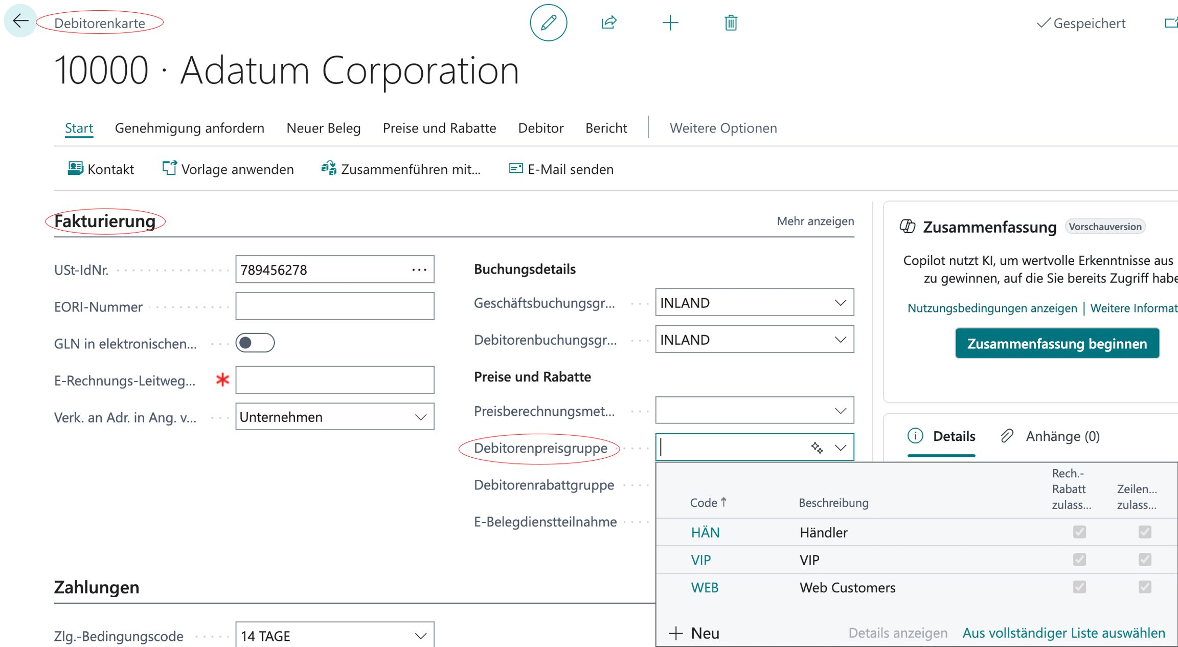Toggle Rech.-Rabatt checkbox in VIP row
1178x647 pixels.
pos(1079,560)
